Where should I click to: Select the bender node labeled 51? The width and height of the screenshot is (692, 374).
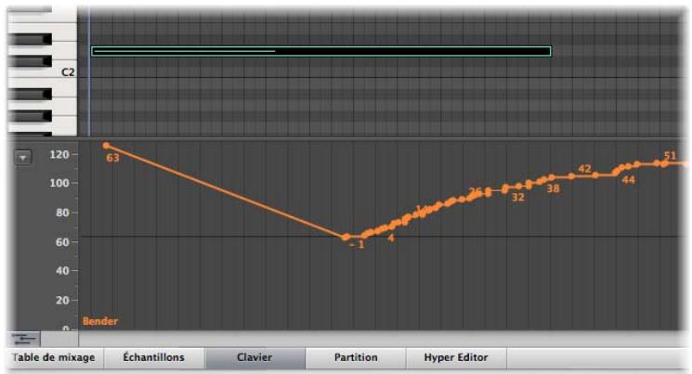(665, 163)
